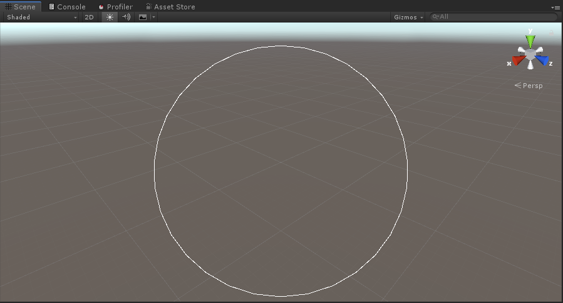Click the red X axis cone

[518, 60]
